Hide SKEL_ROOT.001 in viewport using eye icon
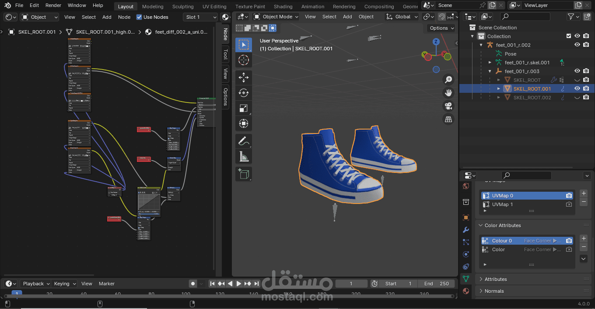595x309 pixels. click(x=577, y=88)
